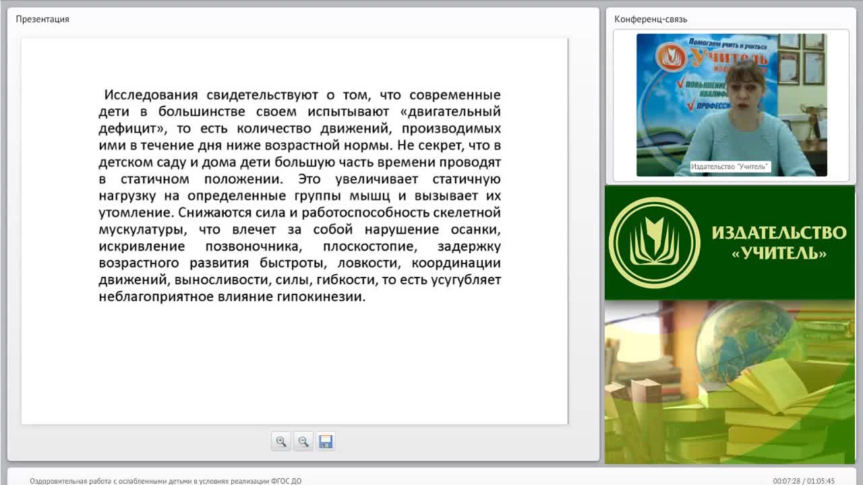Click the slide paragraph starting with Исследования

point(299,195)
